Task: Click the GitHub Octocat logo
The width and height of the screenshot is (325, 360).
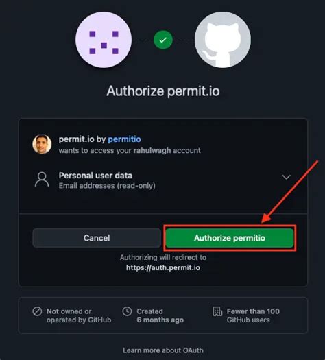Action: (x=223, y=40)
